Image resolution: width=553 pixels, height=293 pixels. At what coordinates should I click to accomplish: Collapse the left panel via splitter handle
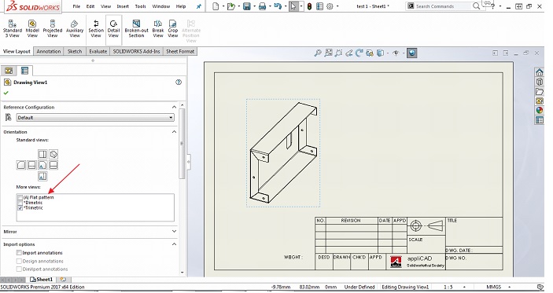point(189,162)
